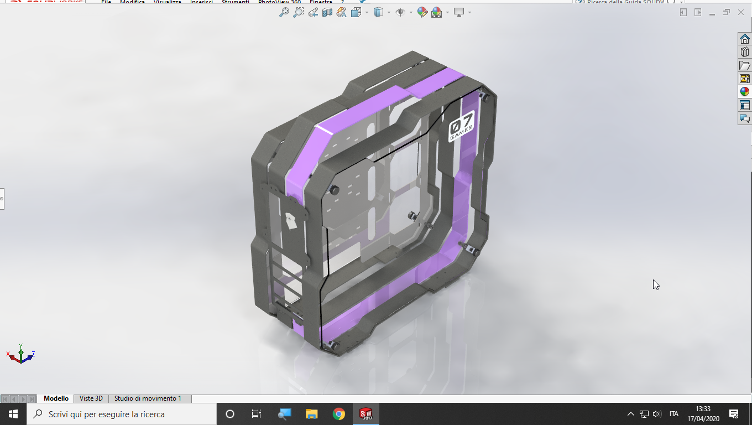Viewport: 752px width, 425px height.
Task: Close the document window
Action: tap(741, 12)
